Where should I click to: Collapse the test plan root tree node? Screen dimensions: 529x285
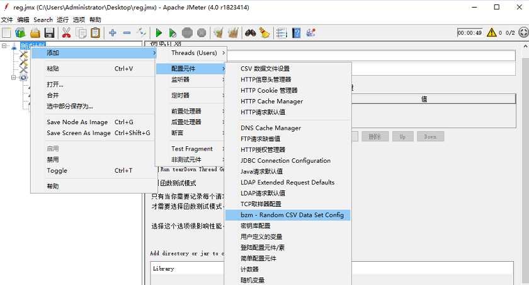click(x=4, y=45)
